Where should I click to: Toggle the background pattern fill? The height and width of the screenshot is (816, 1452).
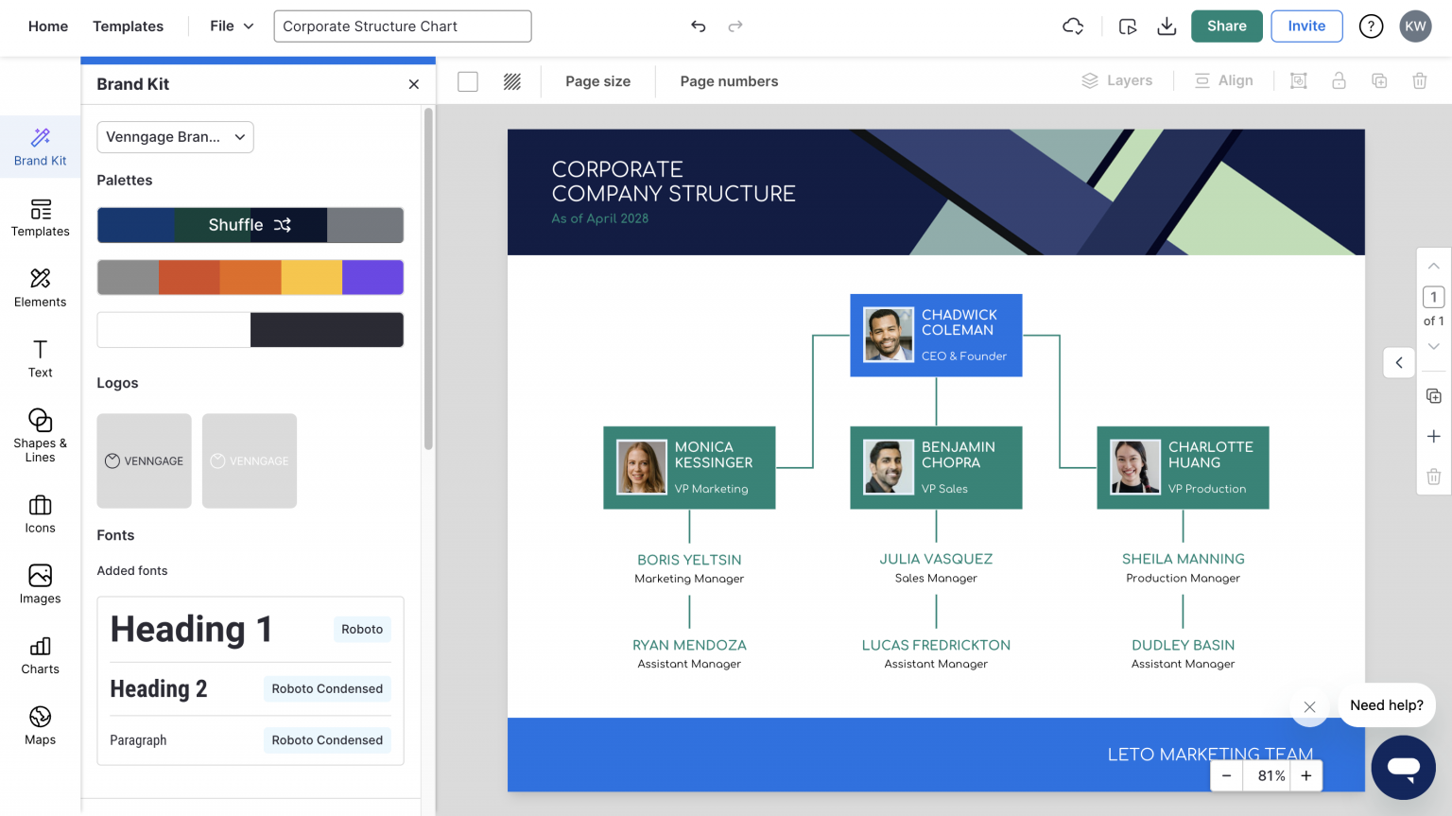click(x=511, y=81)
